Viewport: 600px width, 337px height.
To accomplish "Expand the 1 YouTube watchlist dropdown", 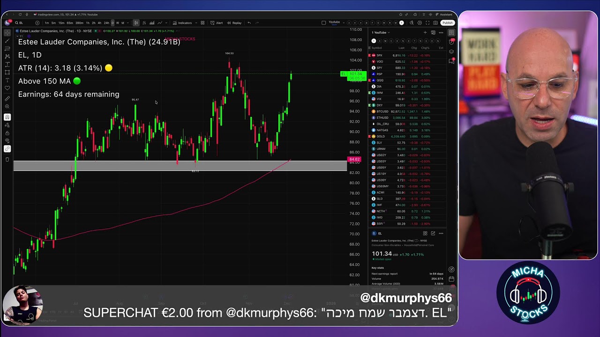I will pos(381,33).
